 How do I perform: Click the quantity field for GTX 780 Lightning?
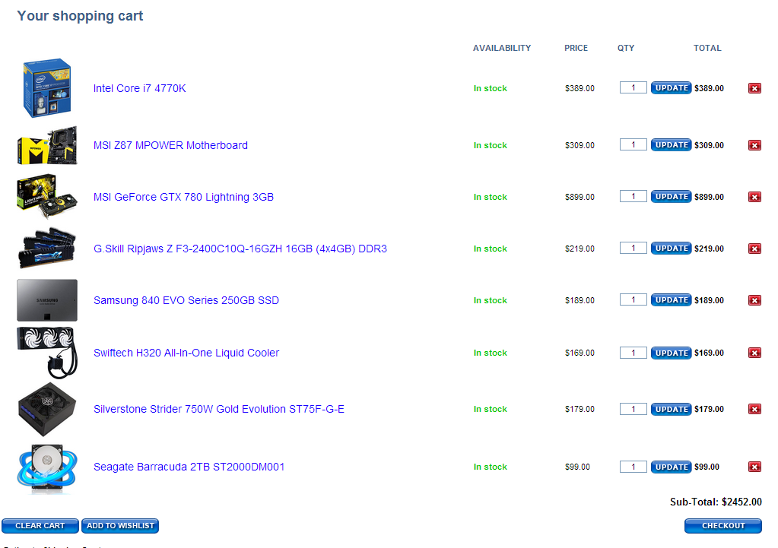click(x=633, y=196)
